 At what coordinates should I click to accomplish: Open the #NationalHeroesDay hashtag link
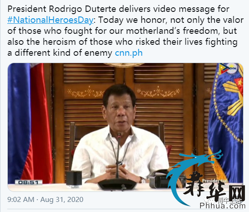[50, 20]
